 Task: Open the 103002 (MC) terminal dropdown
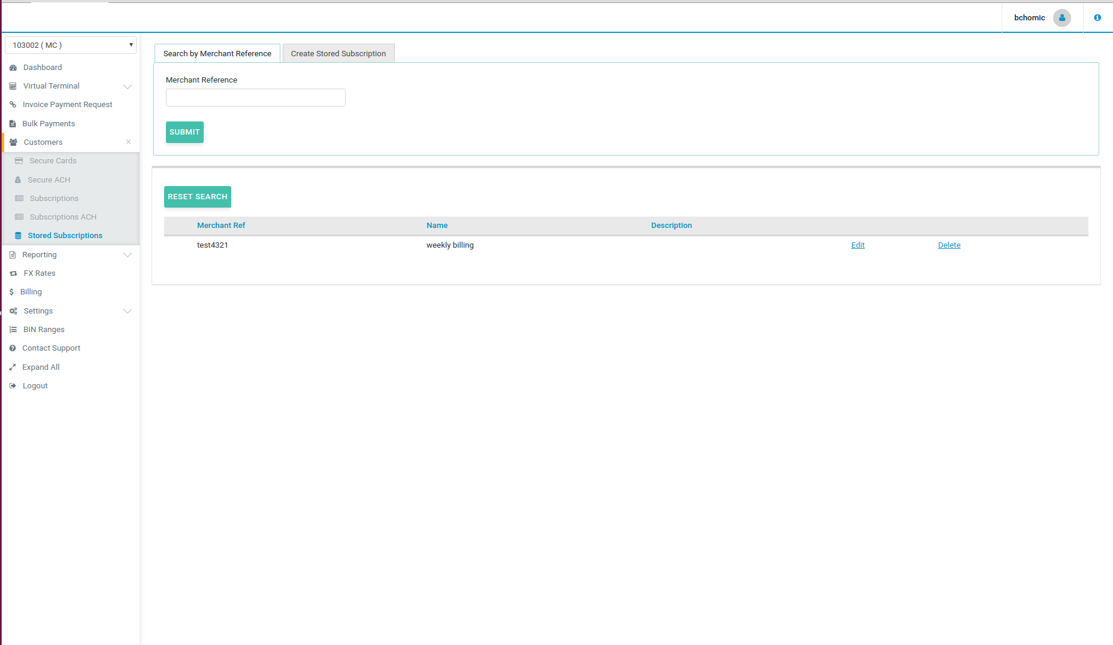pyautogui.click(x=71, y=45)
